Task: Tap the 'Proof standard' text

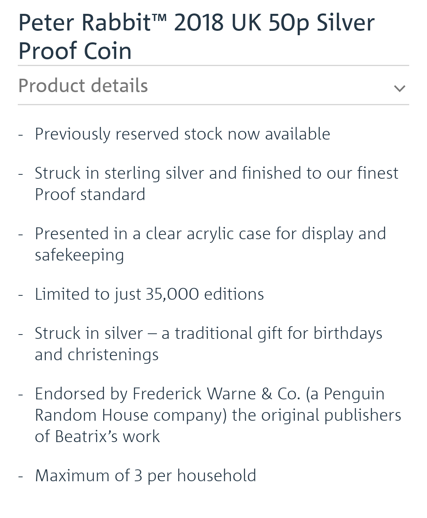Action: pyautogui.click(x=90, y=195)
